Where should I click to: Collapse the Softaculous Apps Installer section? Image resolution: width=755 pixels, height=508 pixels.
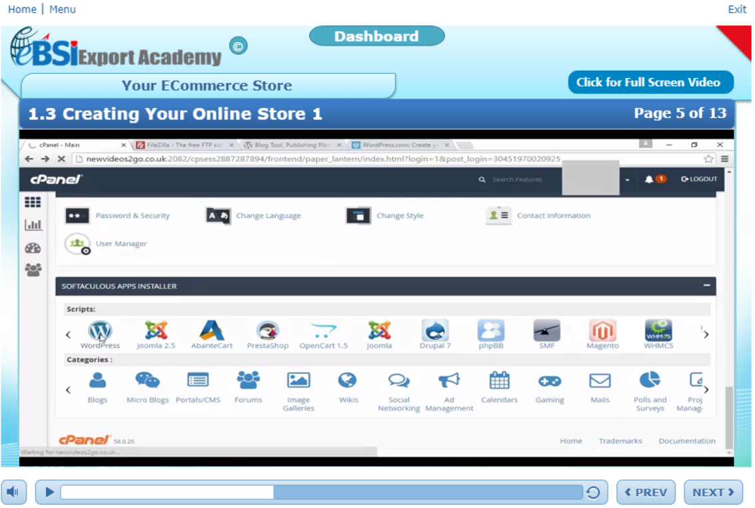point(706,285)
